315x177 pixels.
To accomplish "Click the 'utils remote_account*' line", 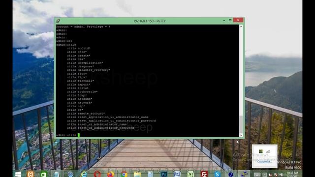I will point(86,114).
